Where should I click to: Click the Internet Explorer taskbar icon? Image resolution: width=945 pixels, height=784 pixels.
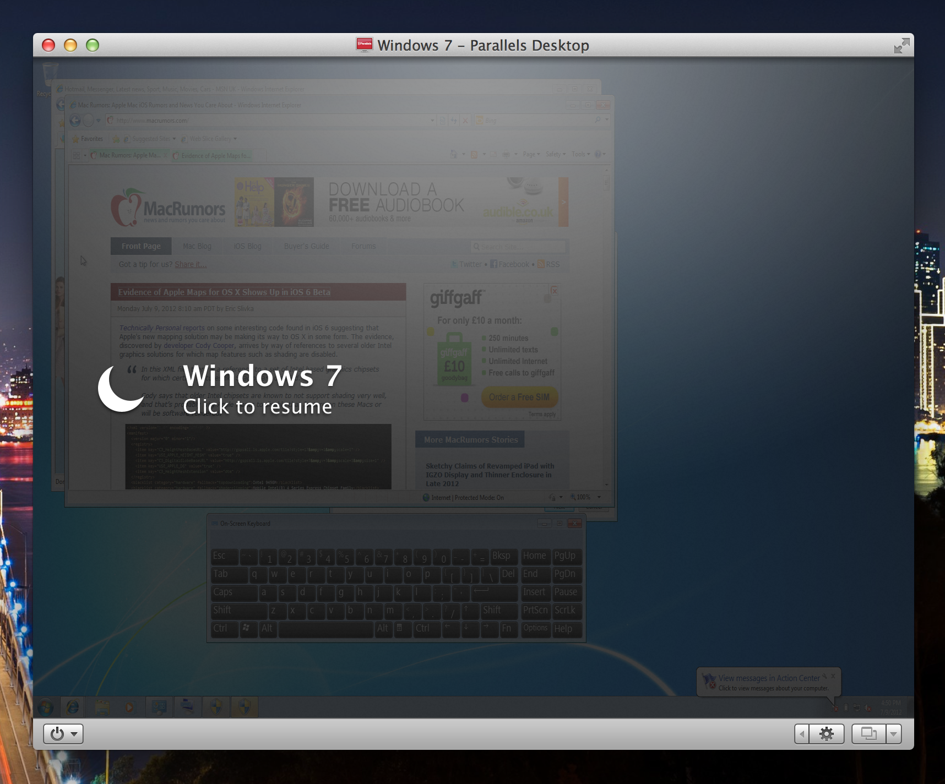(x=73, y=707)
